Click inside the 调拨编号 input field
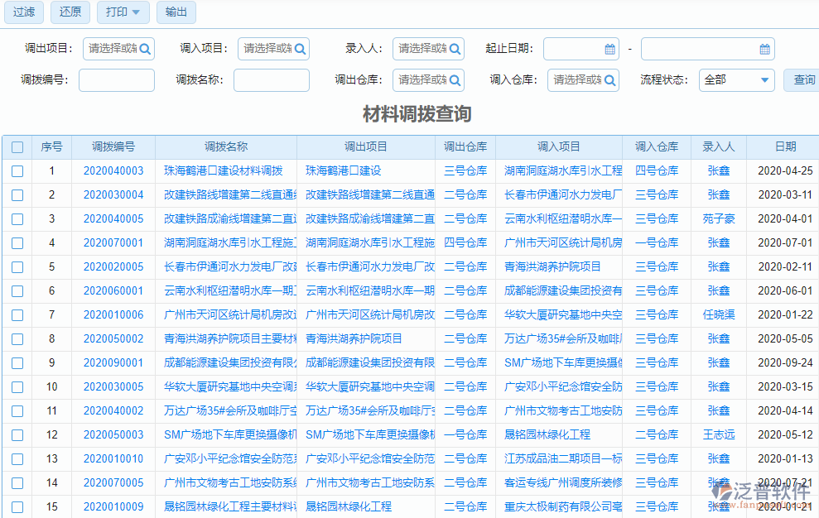819x518 pixels. 116,80
